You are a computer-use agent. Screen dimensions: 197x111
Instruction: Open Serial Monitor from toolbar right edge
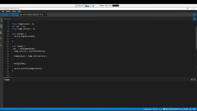point(194,14)
